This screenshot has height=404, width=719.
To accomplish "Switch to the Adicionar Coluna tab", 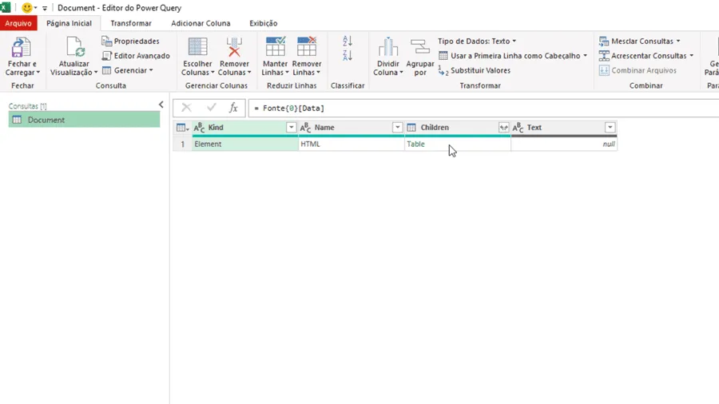I will click(201, 23).
